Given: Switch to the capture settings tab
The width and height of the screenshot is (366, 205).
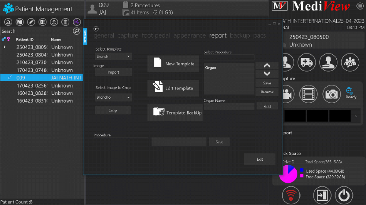Looking at the screenshot, I should pos(128,35).
